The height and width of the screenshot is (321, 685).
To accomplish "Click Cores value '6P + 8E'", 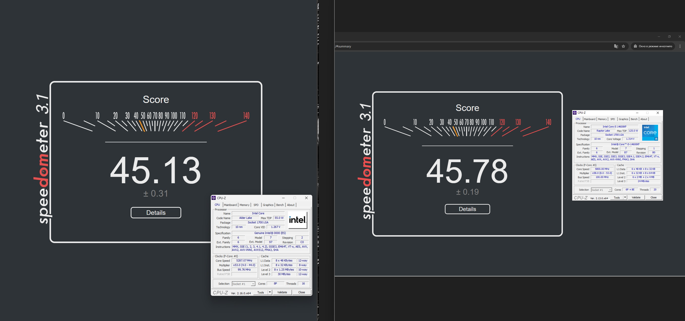I will click(630, 190).
